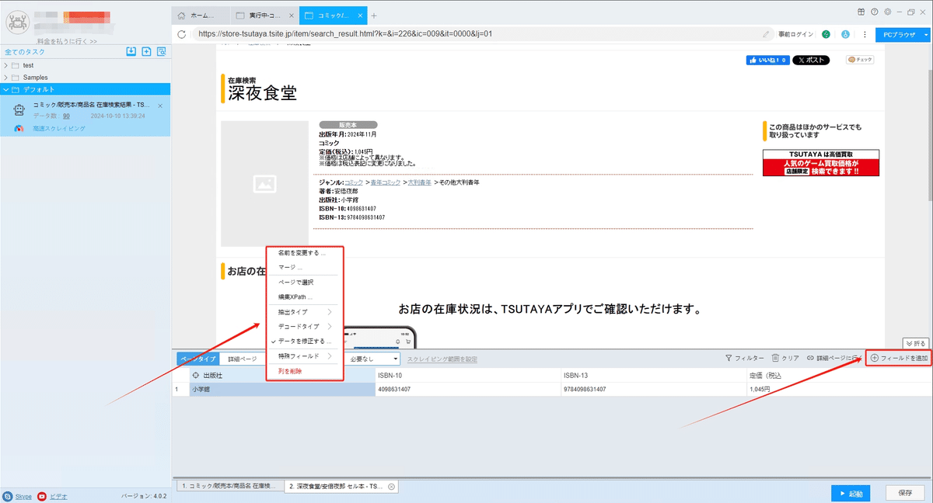
Task: Click 高速スクレイピング link
Action: click(59, 129)
